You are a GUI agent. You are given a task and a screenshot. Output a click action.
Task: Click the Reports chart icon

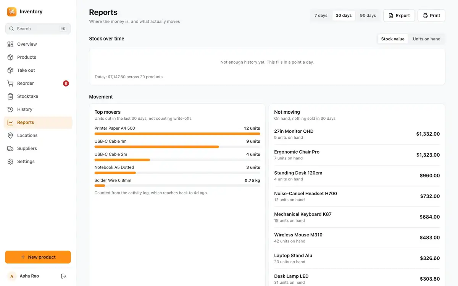pyautogui.click(x=10, y=122)
